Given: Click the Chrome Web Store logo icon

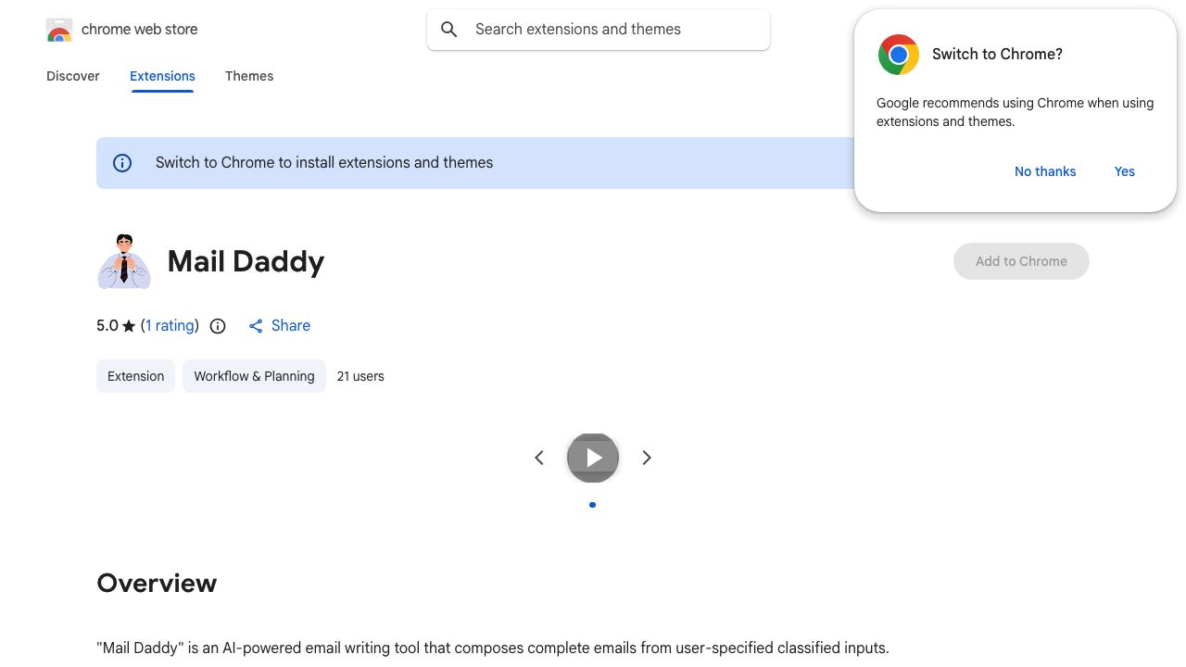Looking at the screenshot, I should coord(59,30).
